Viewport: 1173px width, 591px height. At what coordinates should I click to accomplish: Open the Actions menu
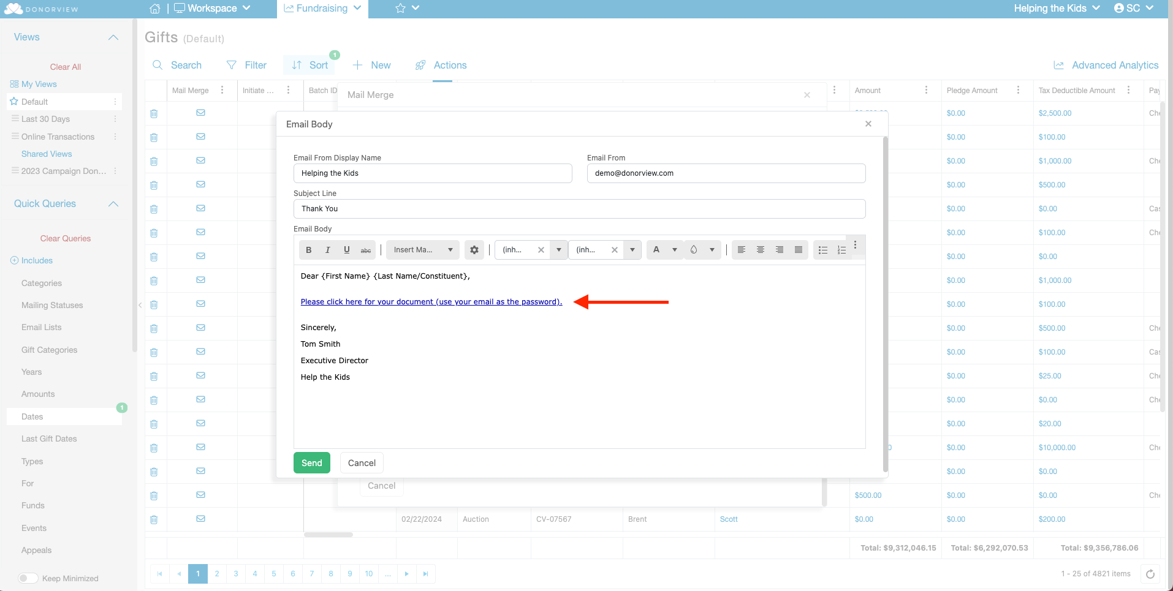click(441, 66)
